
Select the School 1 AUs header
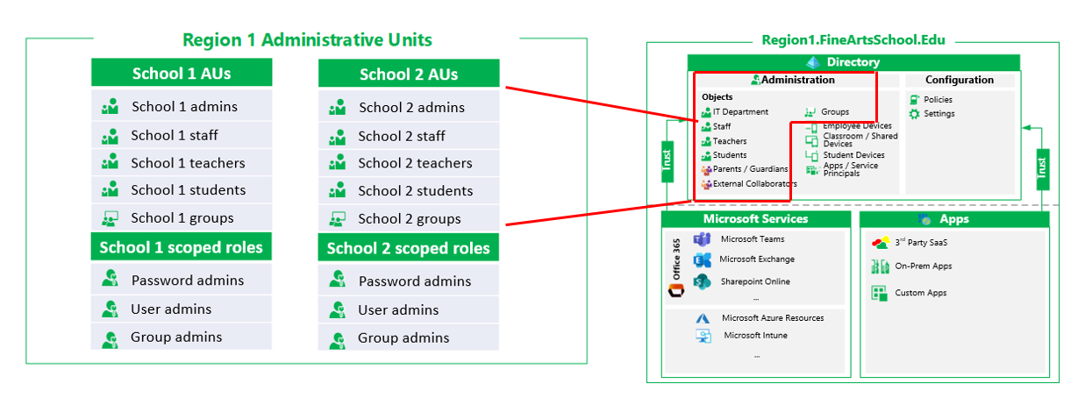coord(182,73)
